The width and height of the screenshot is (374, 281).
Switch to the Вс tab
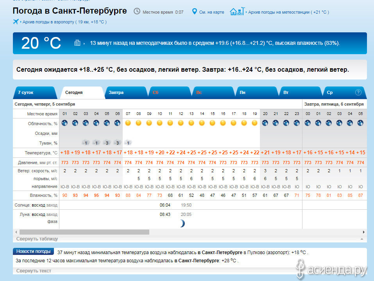pos(213,92)
